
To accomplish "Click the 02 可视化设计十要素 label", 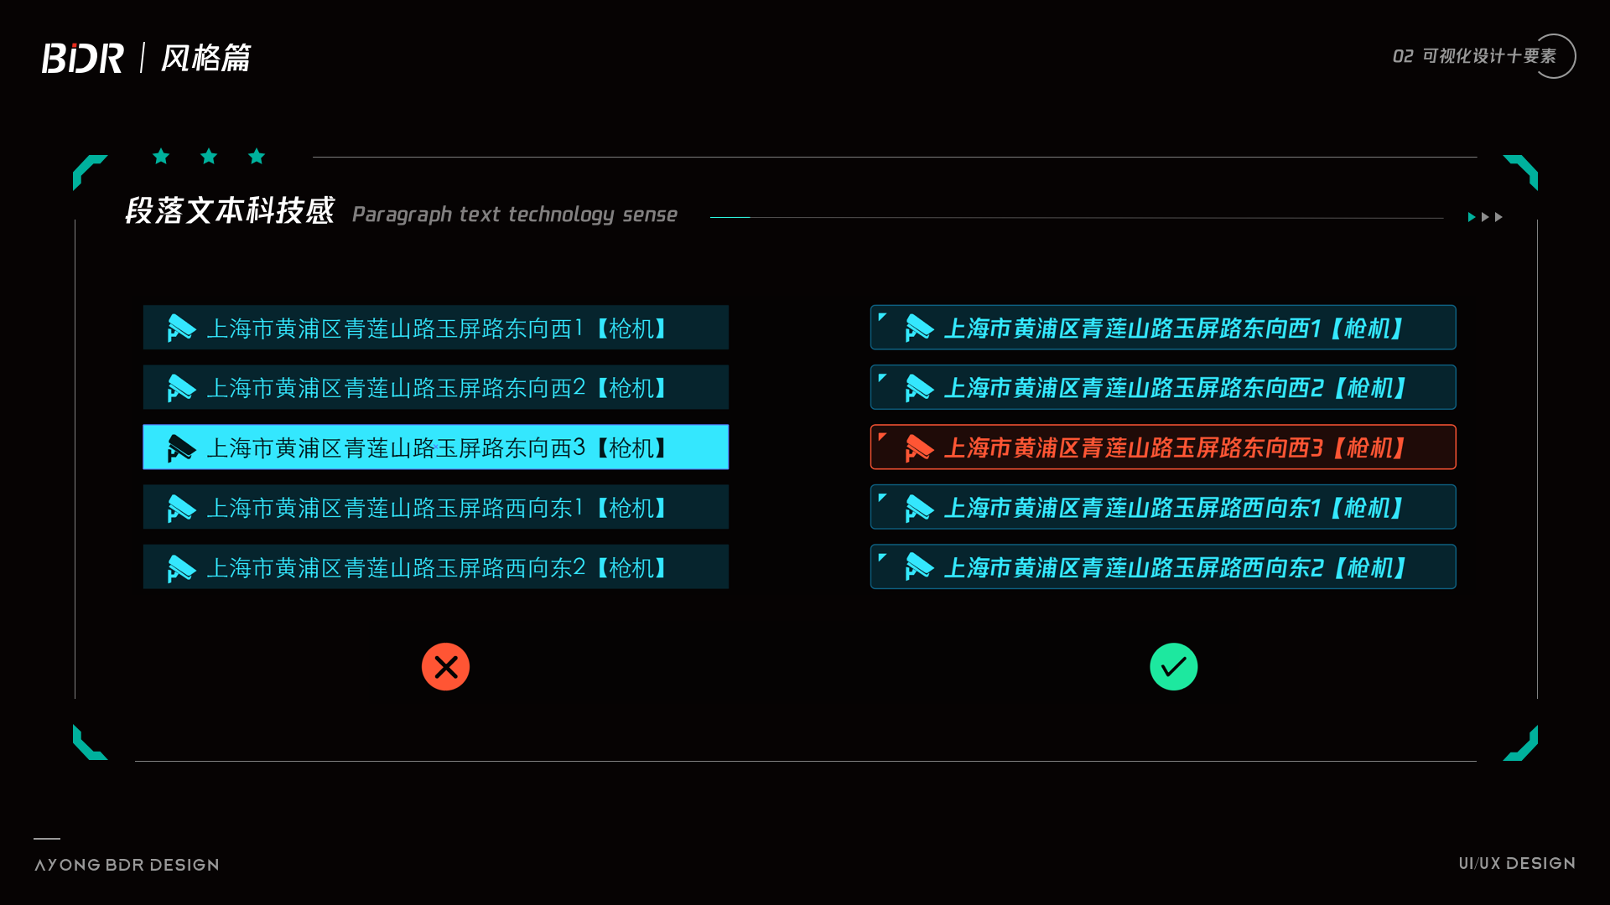I will (1474, 56).
